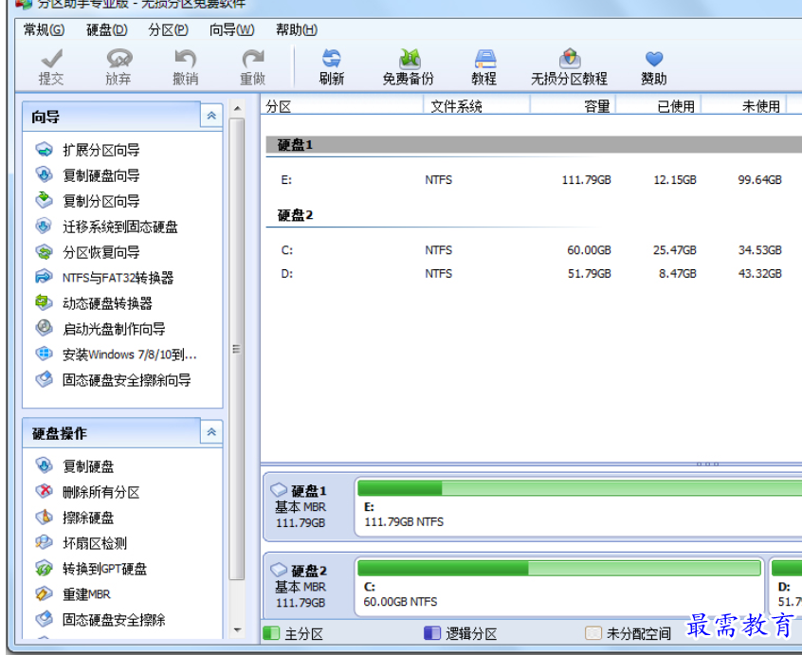Collapse the 硬盘操作 panel

[x=211, y=432]
